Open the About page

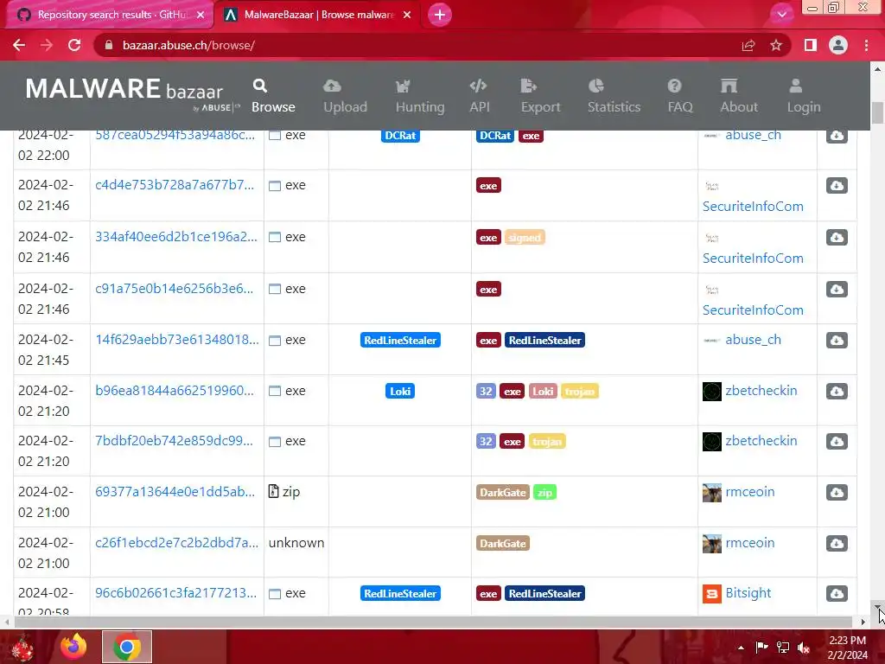coord(739,96)
